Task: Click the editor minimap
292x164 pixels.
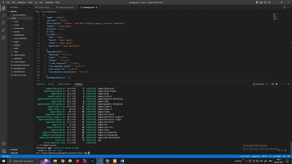Action: coord(278,17)
